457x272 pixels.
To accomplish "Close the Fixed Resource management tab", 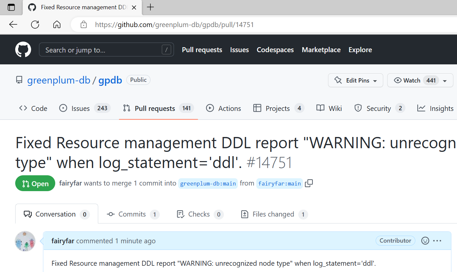I will coord(134,7).
